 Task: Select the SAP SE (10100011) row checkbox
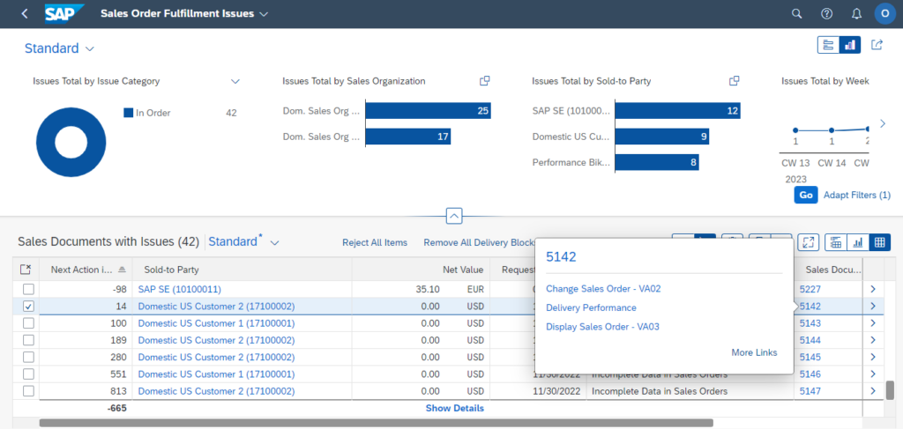click(29, 289)
